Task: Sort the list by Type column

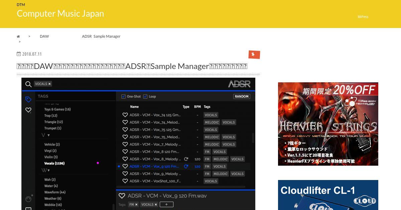Action: point(186,107)
